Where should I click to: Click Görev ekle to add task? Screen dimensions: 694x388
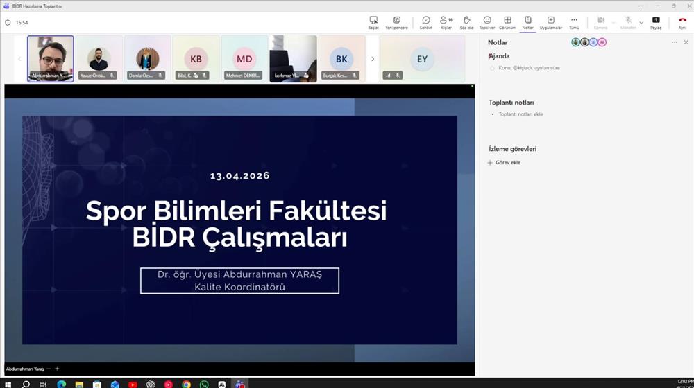pos(507,162)
